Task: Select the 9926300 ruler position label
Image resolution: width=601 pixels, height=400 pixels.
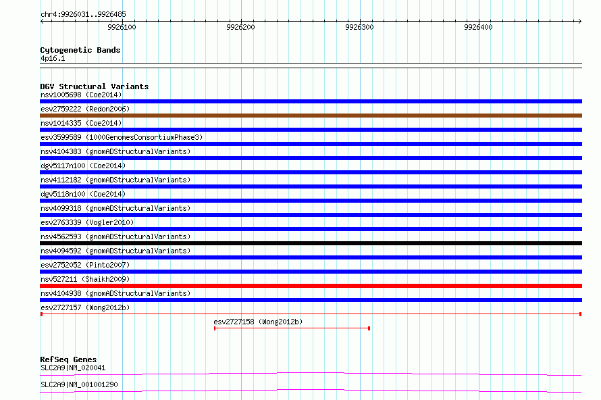Action: [359, 27]
